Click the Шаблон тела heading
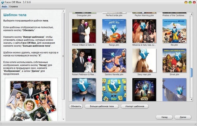The image size is (197, 126). (15, 15)
